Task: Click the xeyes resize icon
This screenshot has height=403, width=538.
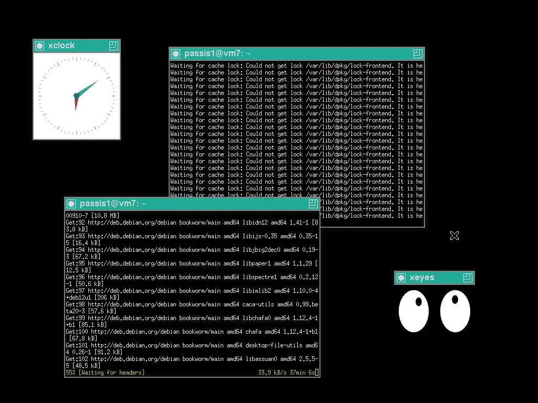Action: (x=468, y=278)
